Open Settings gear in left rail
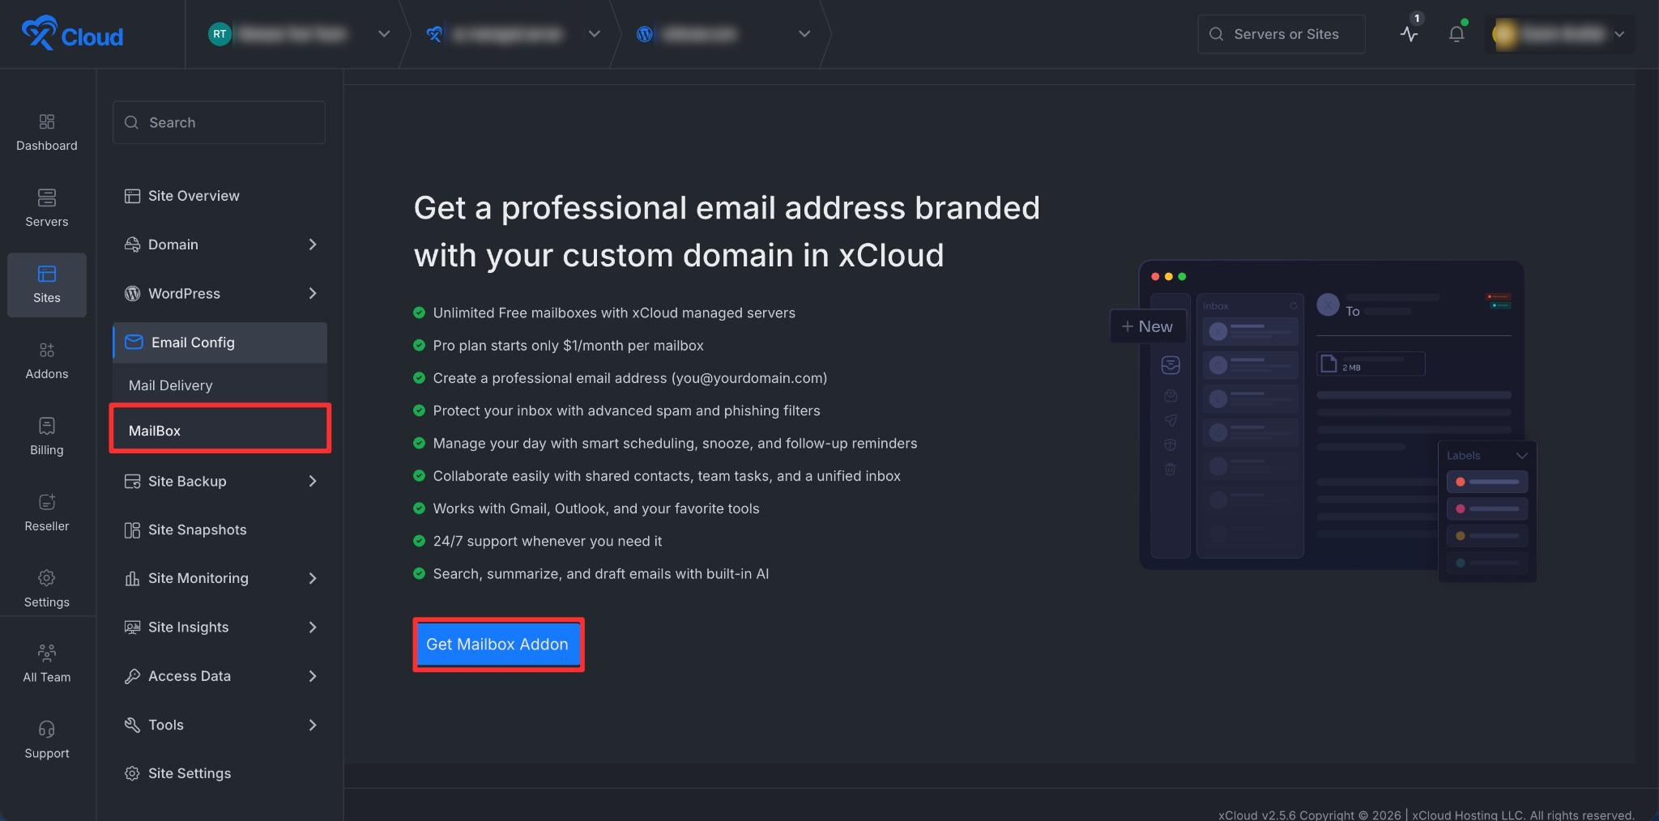The height and width of the screenshot is (821, 1659). tap(47, 578)
